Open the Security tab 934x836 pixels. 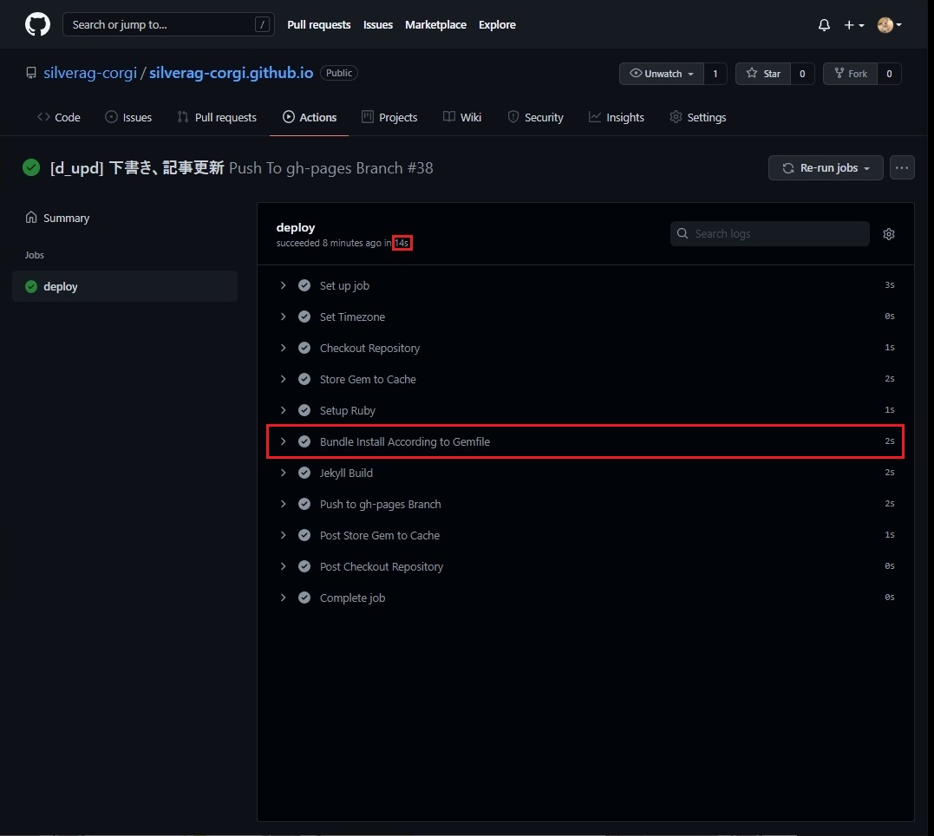pyautogui.click(x=535, y=117)
